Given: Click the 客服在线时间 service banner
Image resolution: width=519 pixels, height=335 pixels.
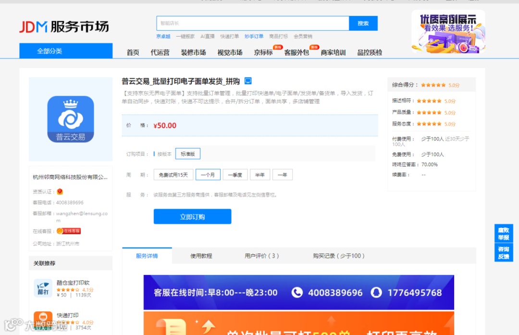Looking at the screenshot, I should coord(298,292).
